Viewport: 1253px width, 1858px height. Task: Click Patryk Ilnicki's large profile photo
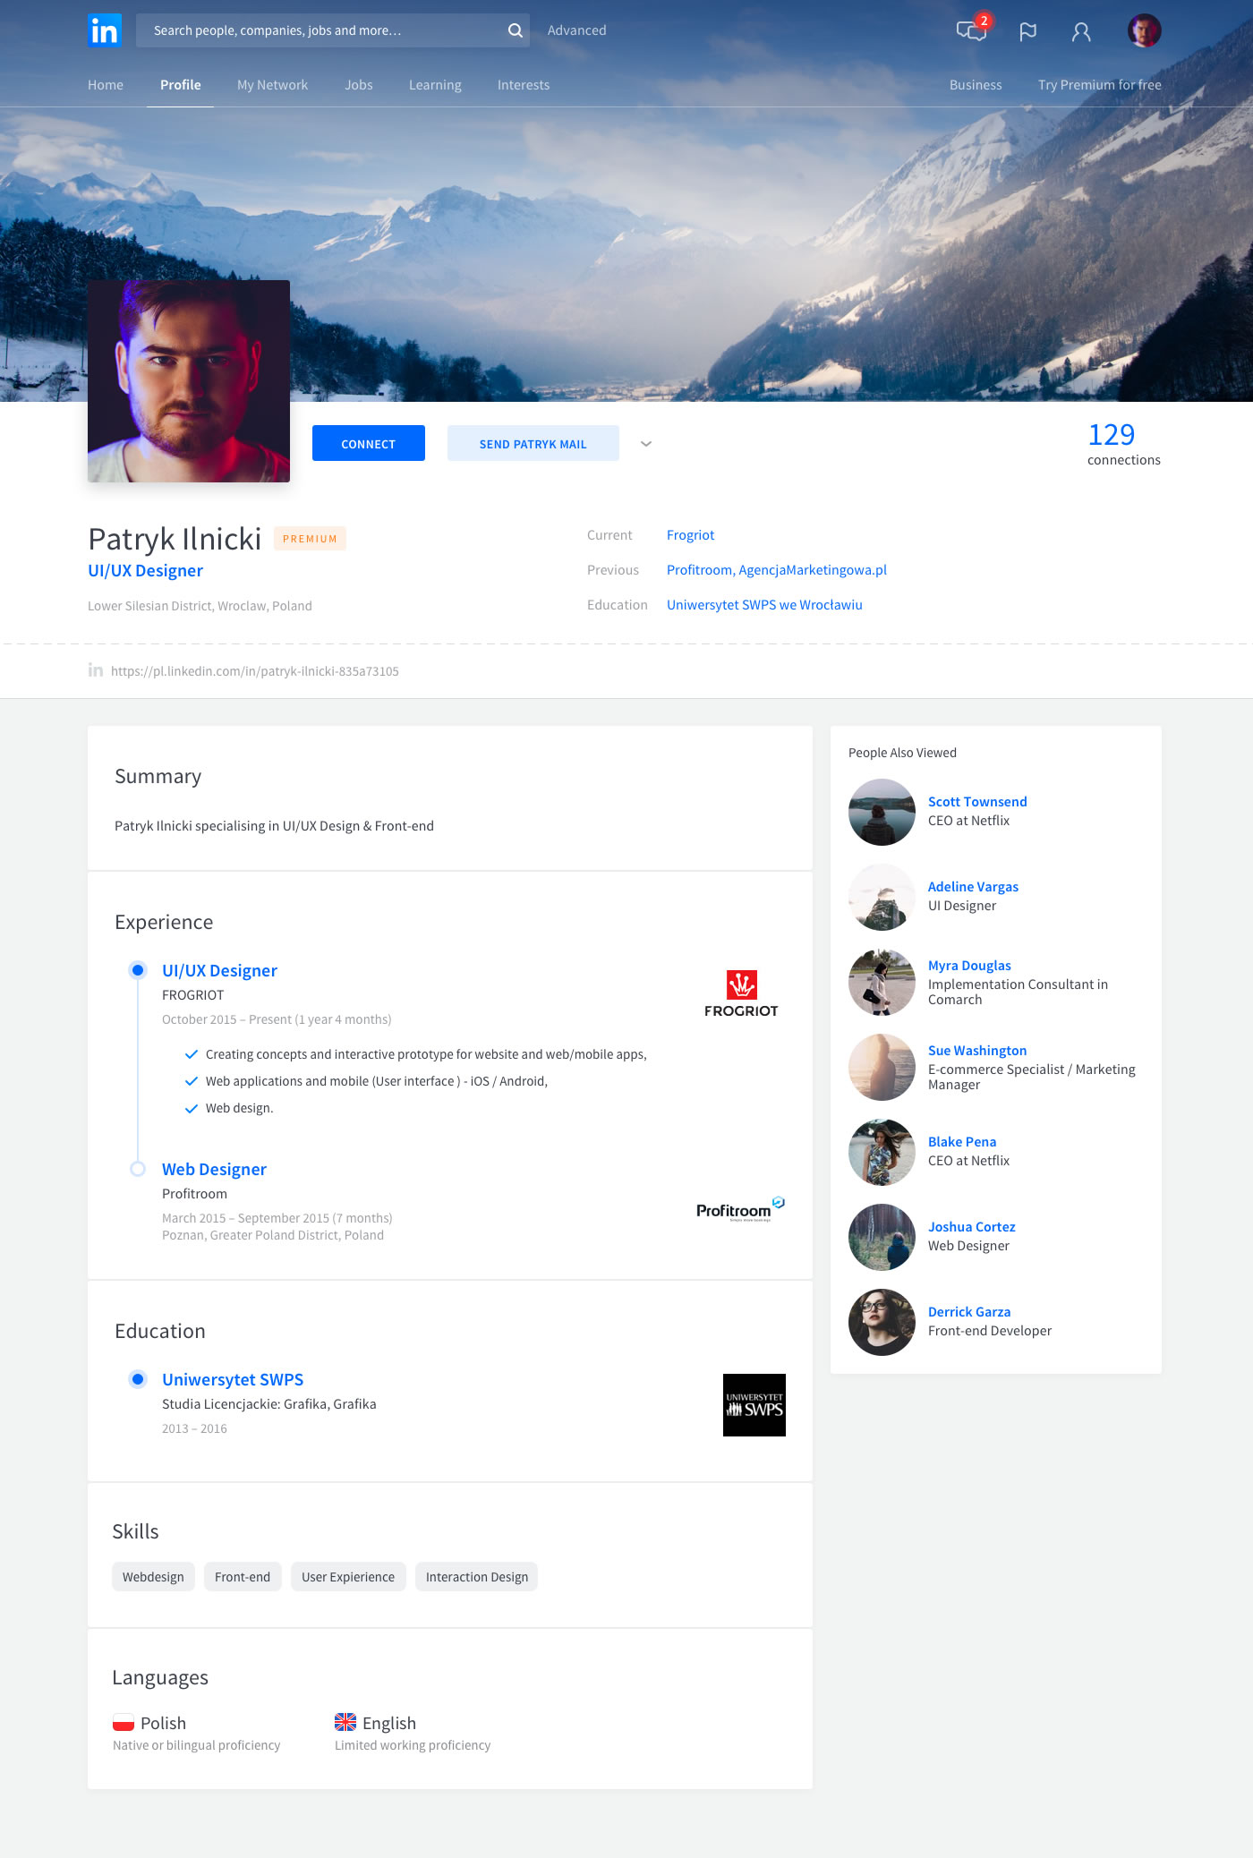click(189, 381)
